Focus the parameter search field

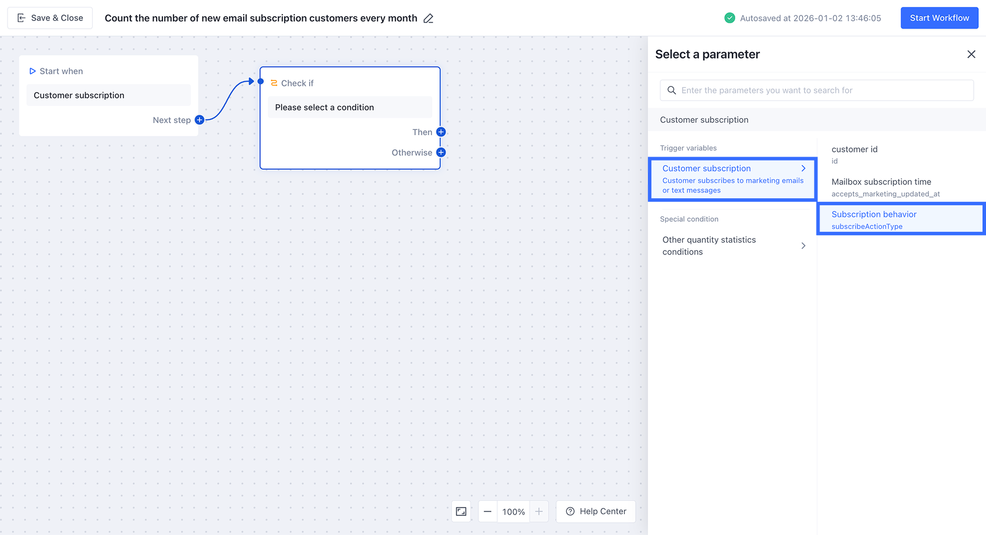pyautogui.click(x=817, y=90)
